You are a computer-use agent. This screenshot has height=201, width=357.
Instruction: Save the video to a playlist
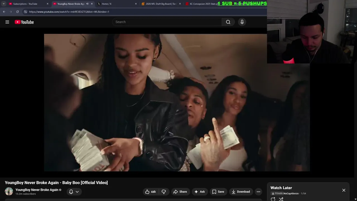tap(218, 192)
